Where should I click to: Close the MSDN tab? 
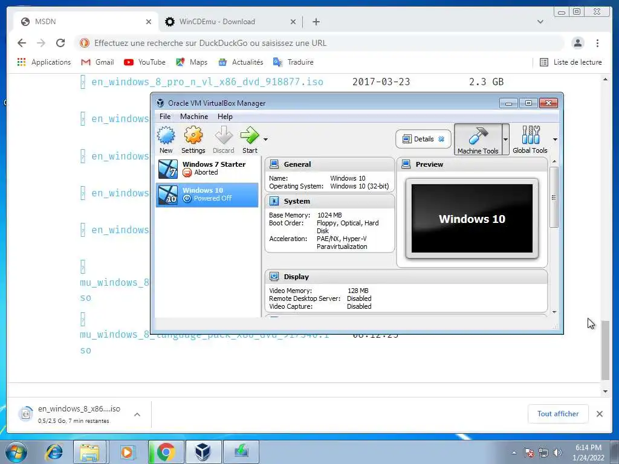[x=149, y=22]
